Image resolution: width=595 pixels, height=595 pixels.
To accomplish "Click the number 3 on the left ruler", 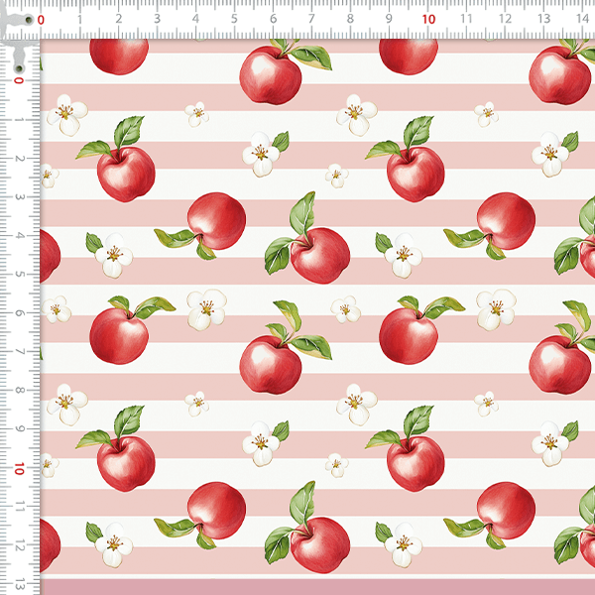I will (19, 196).
